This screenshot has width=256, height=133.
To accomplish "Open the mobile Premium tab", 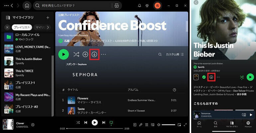I will pos(248,124).
